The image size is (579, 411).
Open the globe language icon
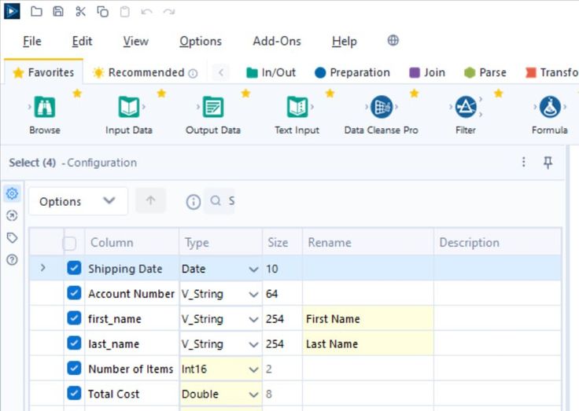pyautogui.click(x=393, y=40)
